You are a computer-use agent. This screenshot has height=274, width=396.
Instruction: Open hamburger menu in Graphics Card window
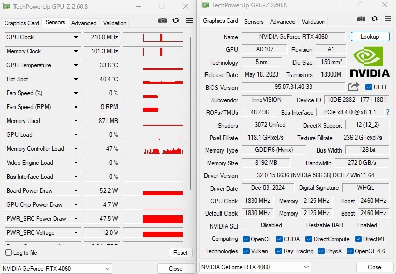pyautogui.click(x=388, y=19)
